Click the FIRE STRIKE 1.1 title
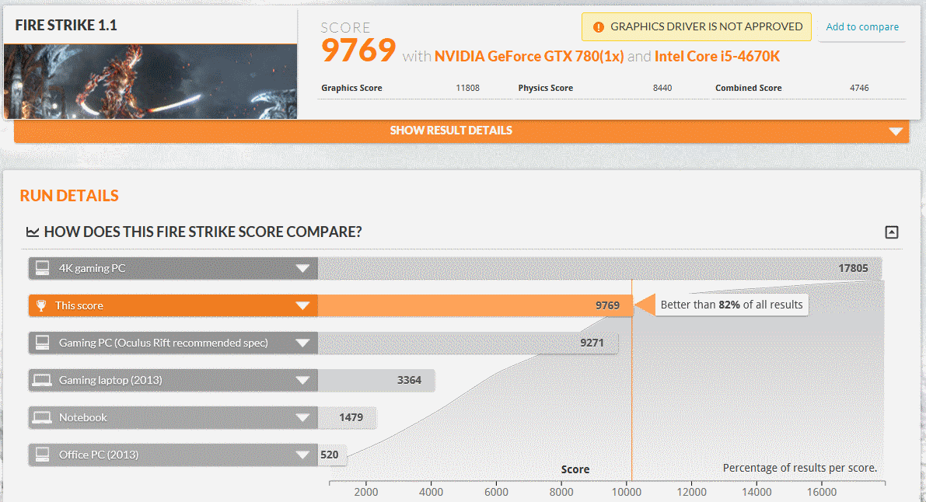 pyautogui.click(x=66, y=26)
